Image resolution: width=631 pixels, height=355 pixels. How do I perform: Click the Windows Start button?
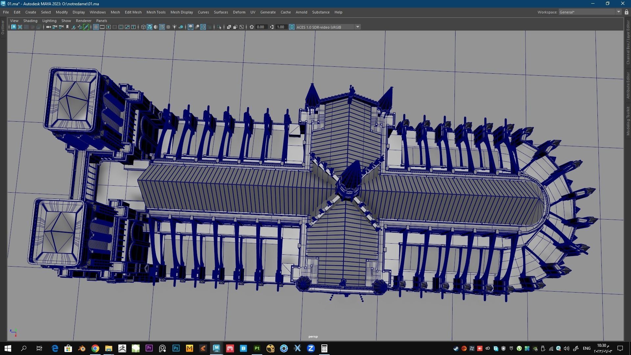[8, 348]
